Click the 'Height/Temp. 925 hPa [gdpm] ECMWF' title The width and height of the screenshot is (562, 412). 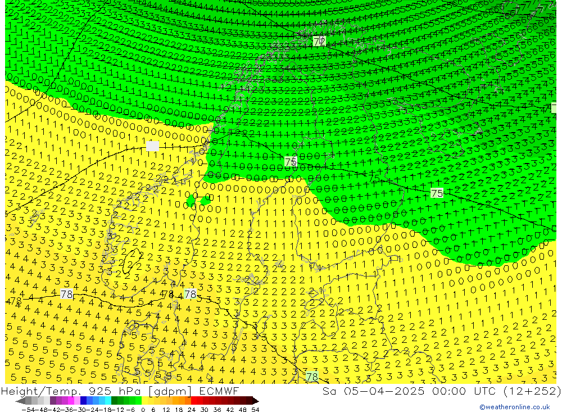(120, 391)
